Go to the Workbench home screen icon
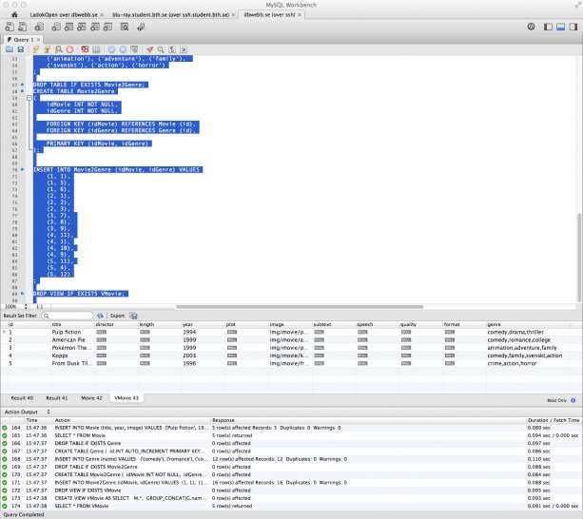 tap(14, 15)
